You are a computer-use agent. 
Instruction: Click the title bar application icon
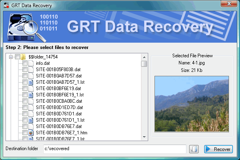[x=6, y=6]
